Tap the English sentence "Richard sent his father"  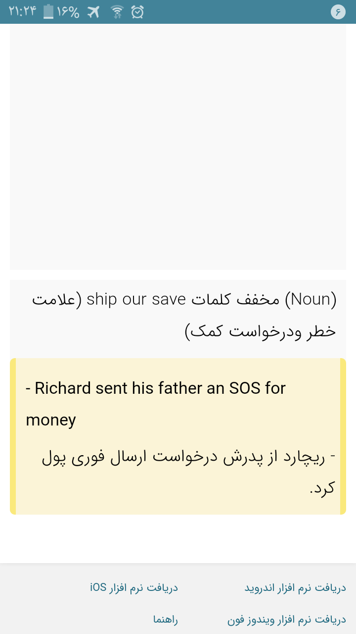(119, 388)
